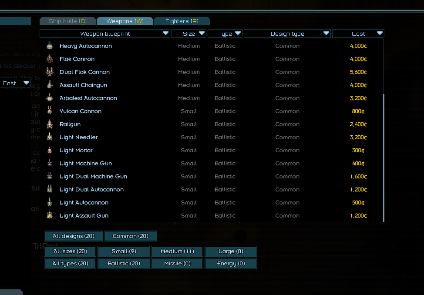Select the Arbalest Autocannon blueprint name
424x295 pixels.
[88, 98]
